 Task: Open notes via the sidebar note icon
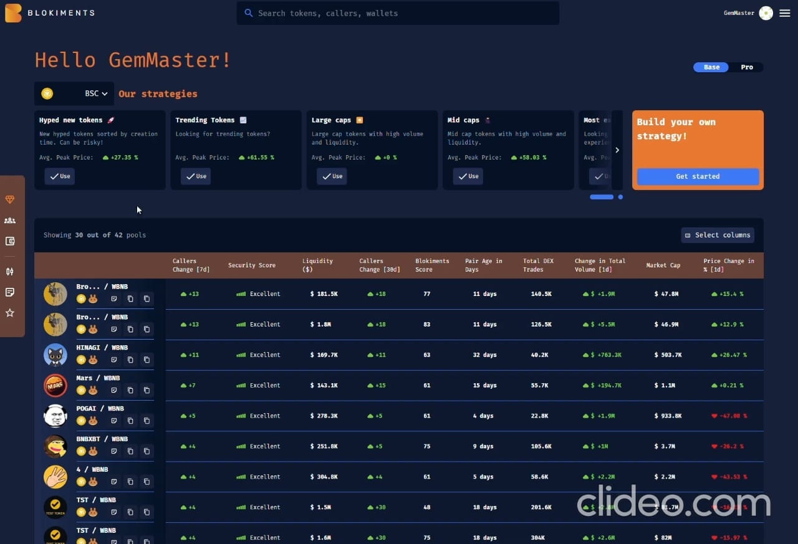(x=10, y=292)
